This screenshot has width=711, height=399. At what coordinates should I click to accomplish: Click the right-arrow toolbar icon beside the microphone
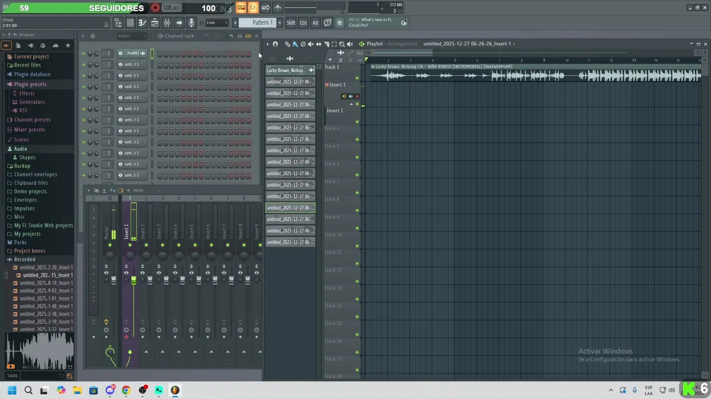pos(179,23)
